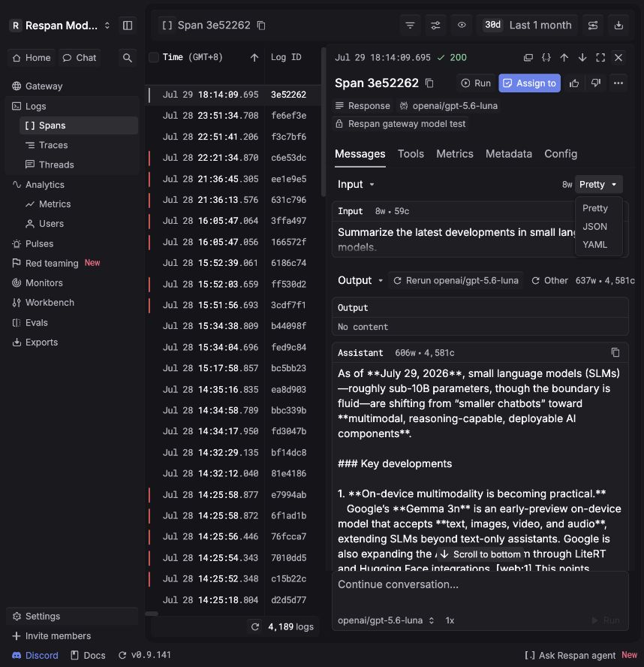
Task: Change model selector openai/gpt-5.6-luna at bottom
Action: [x=386, y=620]
